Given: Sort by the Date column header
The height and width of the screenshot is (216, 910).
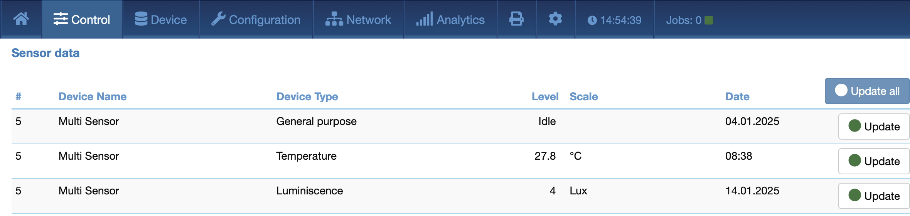Looking at the screenshot, I should tap(737, 96).
